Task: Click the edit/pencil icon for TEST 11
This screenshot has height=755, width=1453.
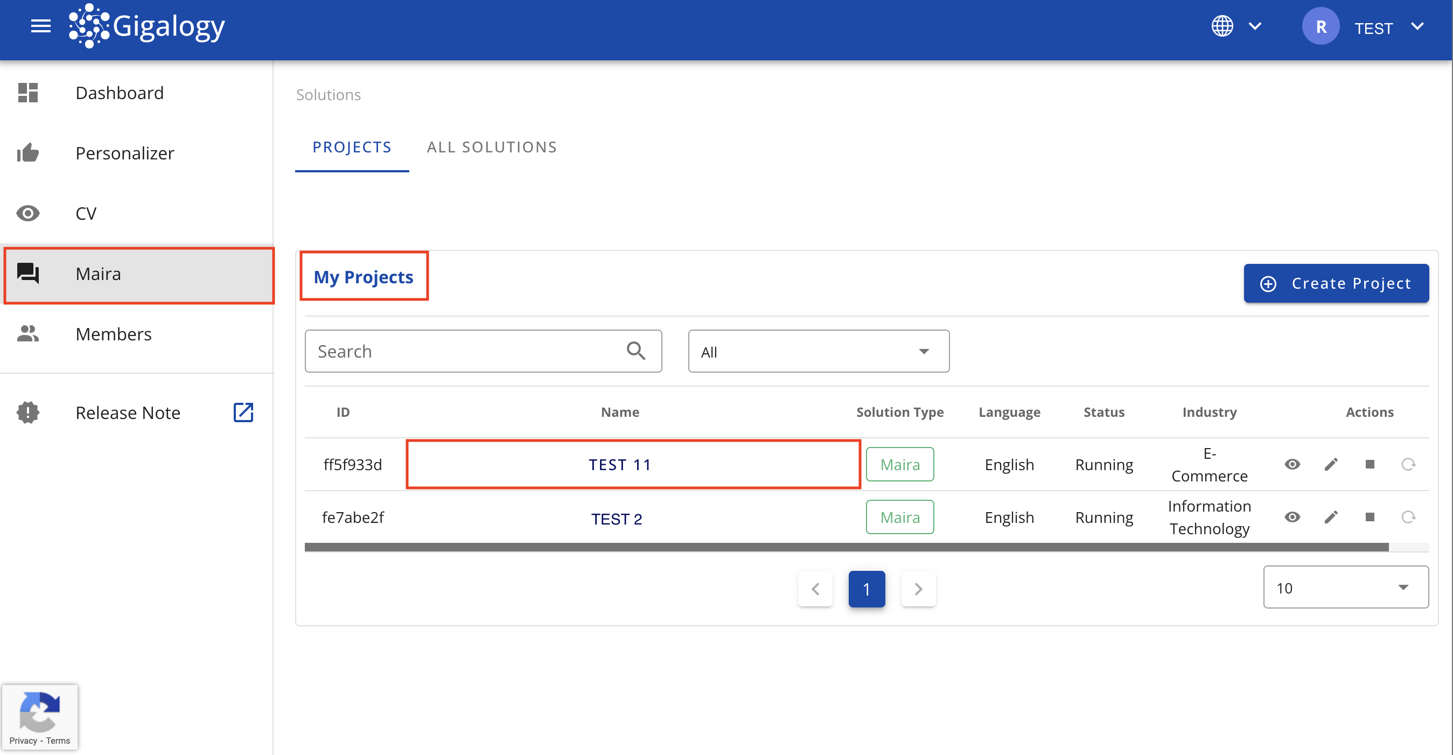Action: point(1331,465)
